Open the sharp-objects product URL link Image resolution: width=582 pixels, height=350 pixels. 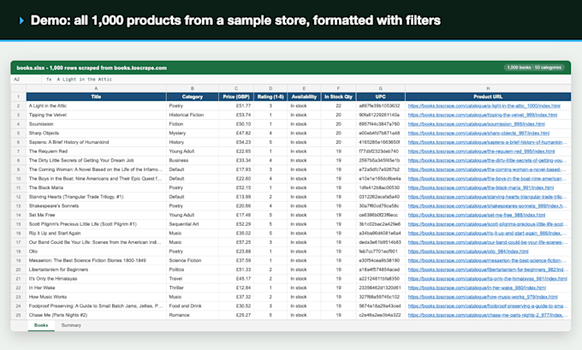(478, 133)
